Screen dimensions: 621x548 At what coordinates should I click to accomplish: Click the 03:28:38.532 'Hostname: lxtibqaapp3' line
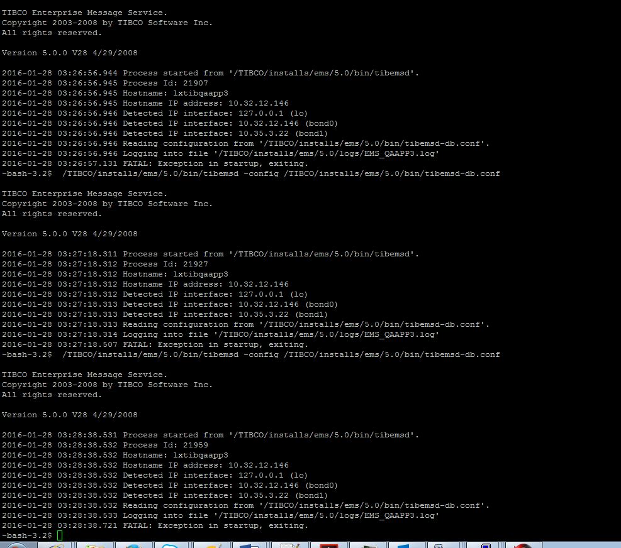tap(115, 455)
